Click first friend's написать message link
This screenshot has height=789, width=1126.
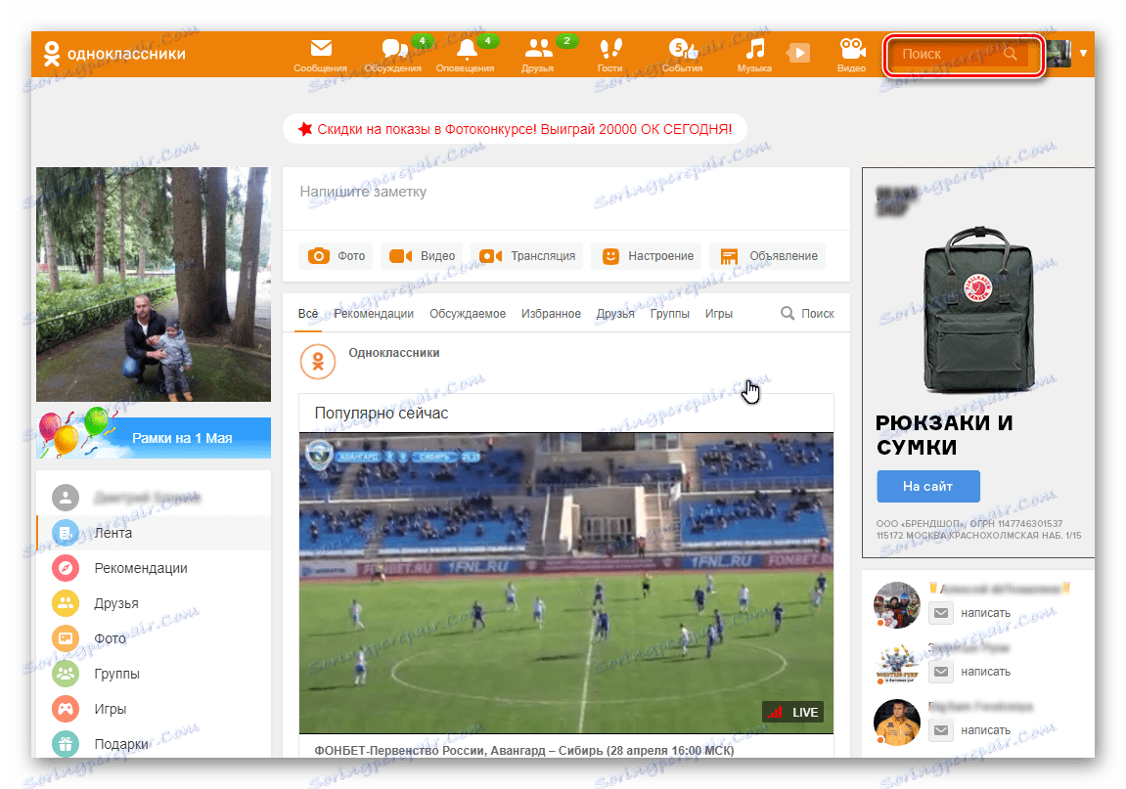click(x=985, y=613)
